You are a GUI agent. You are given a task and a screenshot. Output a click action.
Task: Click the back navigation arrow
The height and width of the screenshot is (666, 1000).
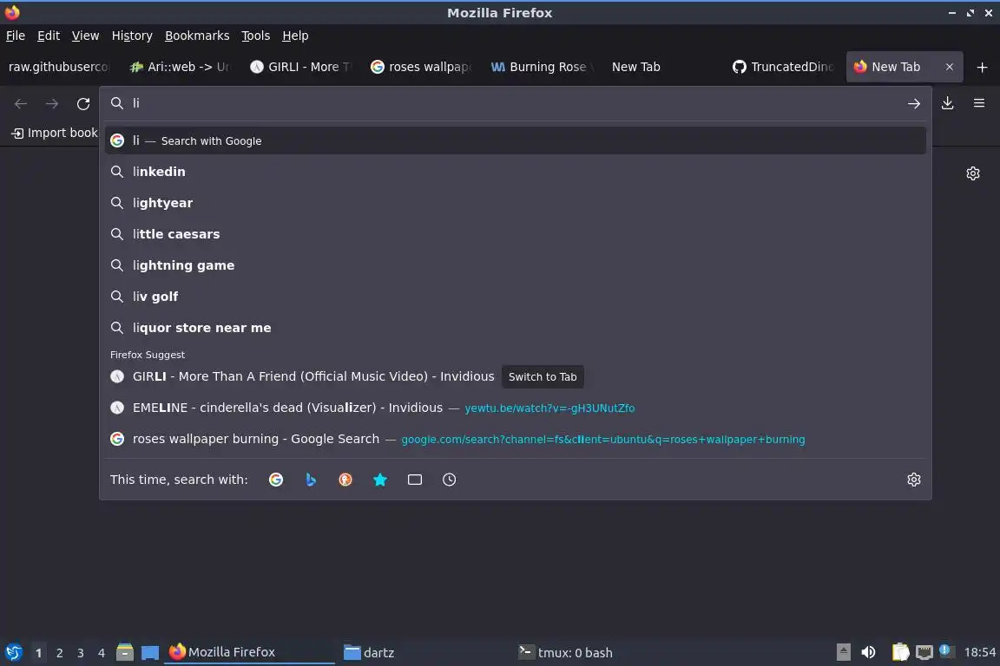click(x=21, y=103)
